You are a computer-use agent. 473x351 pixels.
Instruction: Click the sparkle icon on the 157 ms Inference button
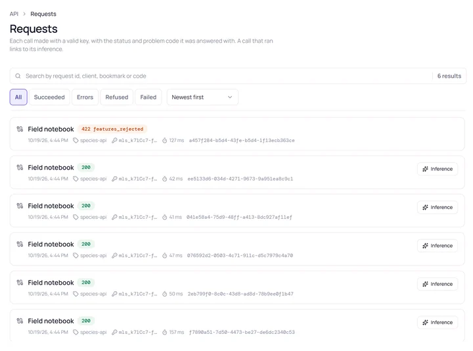pyautogui.click(x=425, y=322)
